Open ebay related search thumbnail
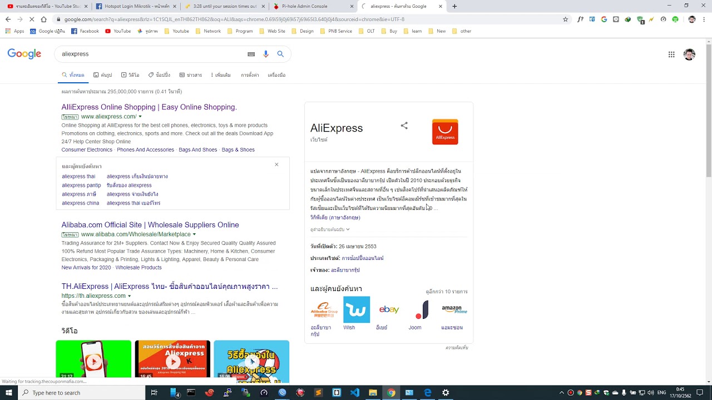712x400 pixels. (x=389, y=309)
